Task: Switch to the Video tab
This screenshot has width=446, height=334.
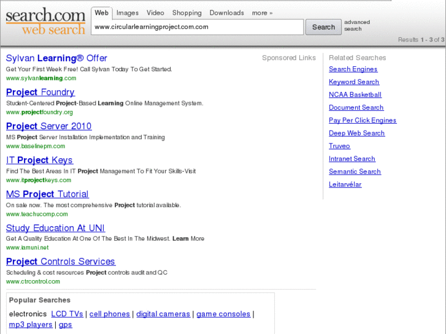Action: pos(155,13)
